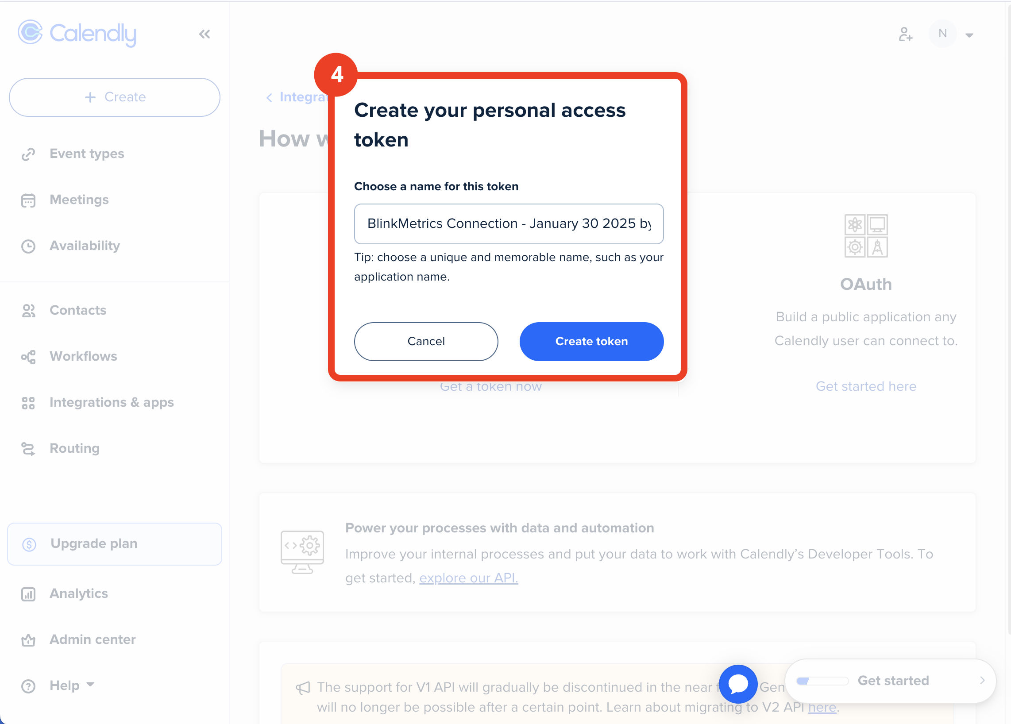Click the Calendly logo

pos(77,34)
